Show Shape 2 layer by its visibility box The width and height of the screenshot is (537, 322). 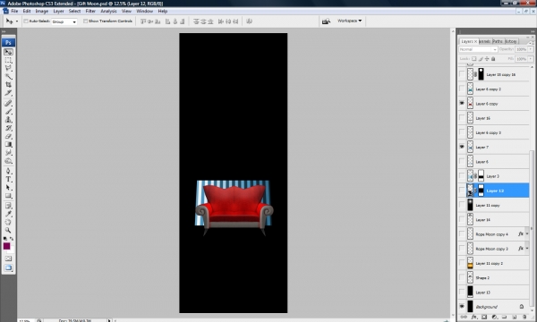[x=462, y=277]
